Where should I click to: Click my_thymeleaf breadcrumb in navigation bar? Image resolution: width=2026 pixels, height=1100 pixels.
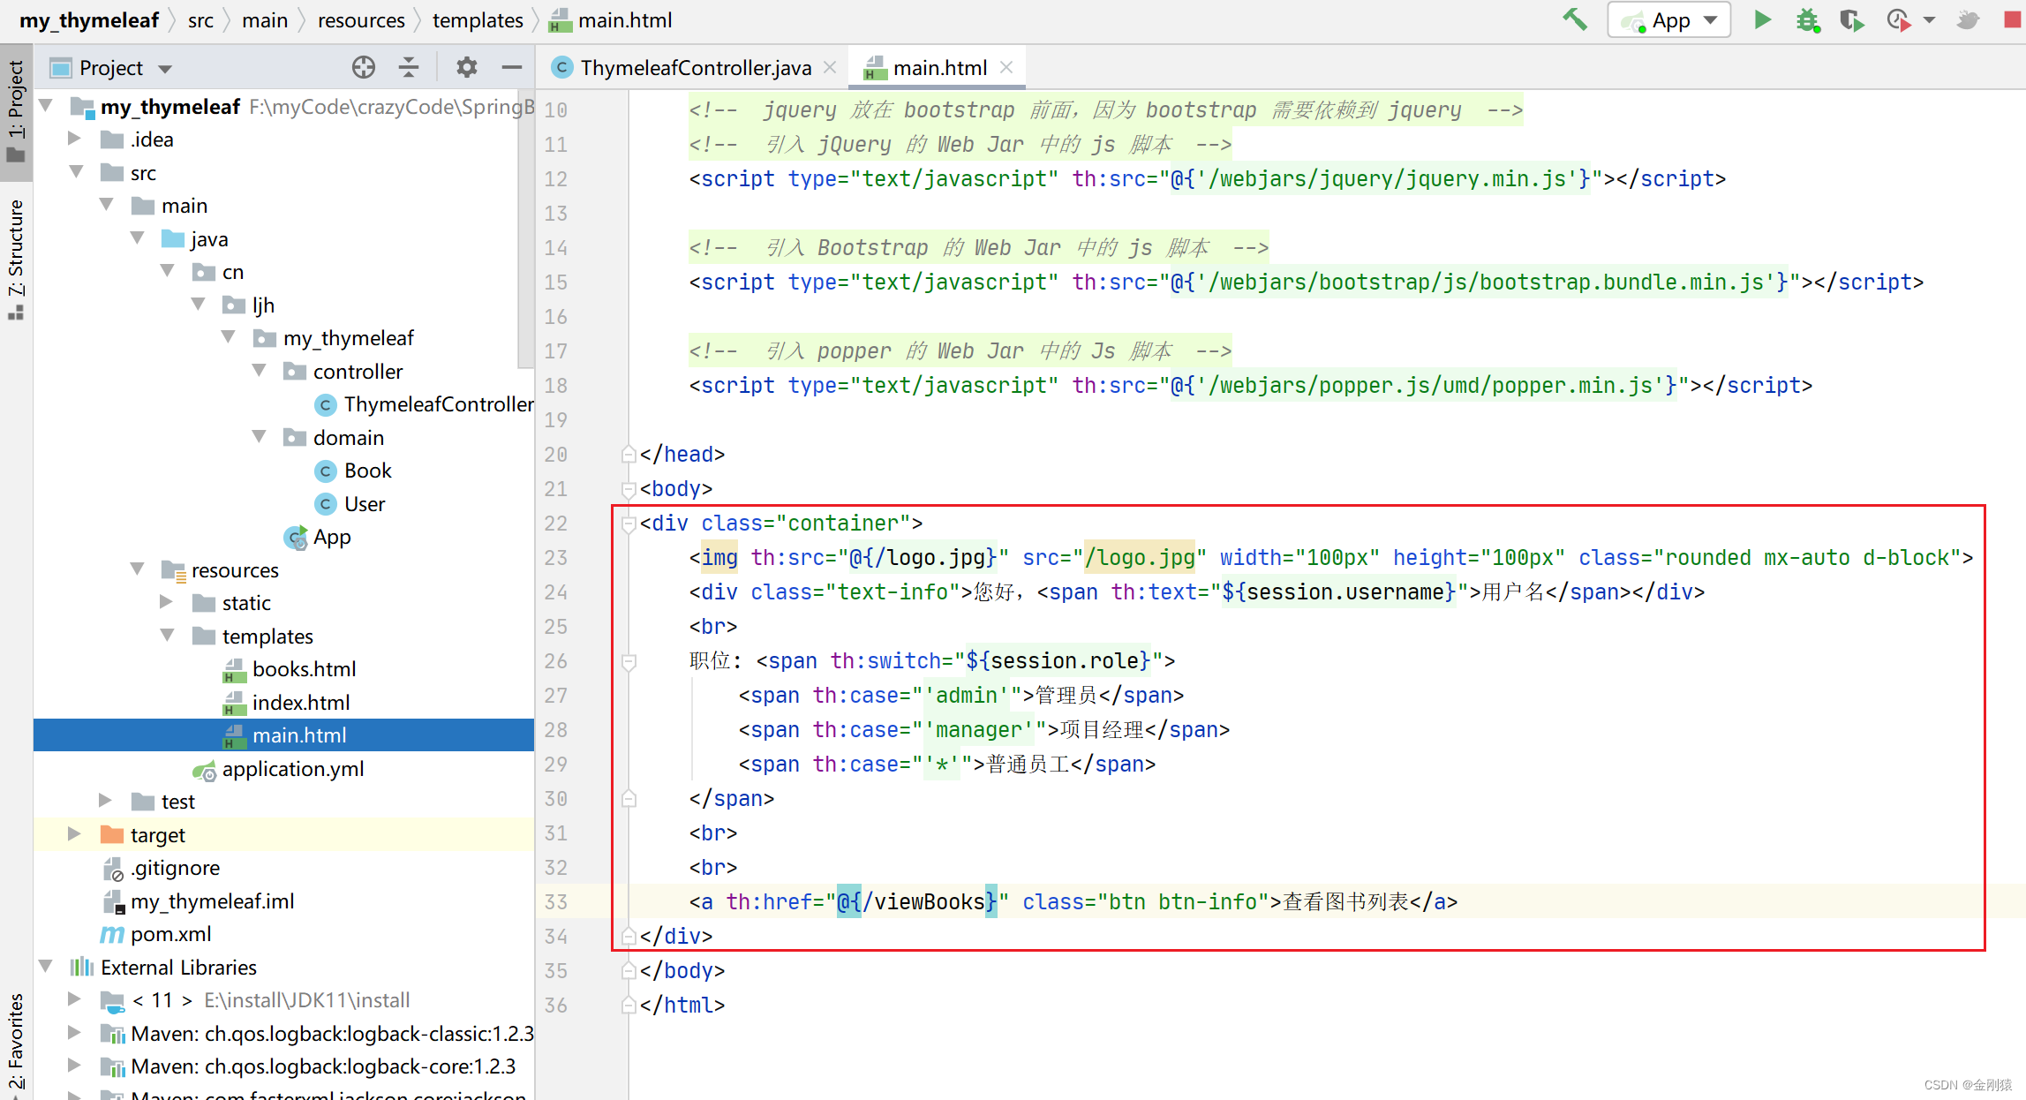[x=88, y=20]
